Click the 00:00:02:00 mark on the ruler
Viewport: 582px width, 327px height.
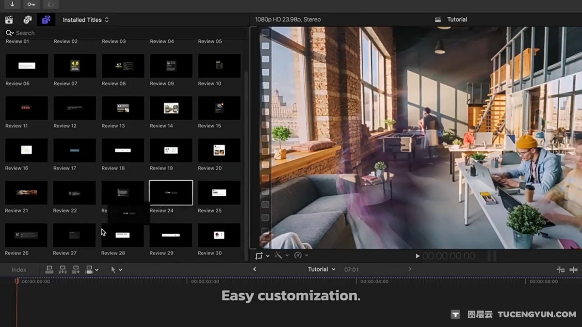[205, 281]
